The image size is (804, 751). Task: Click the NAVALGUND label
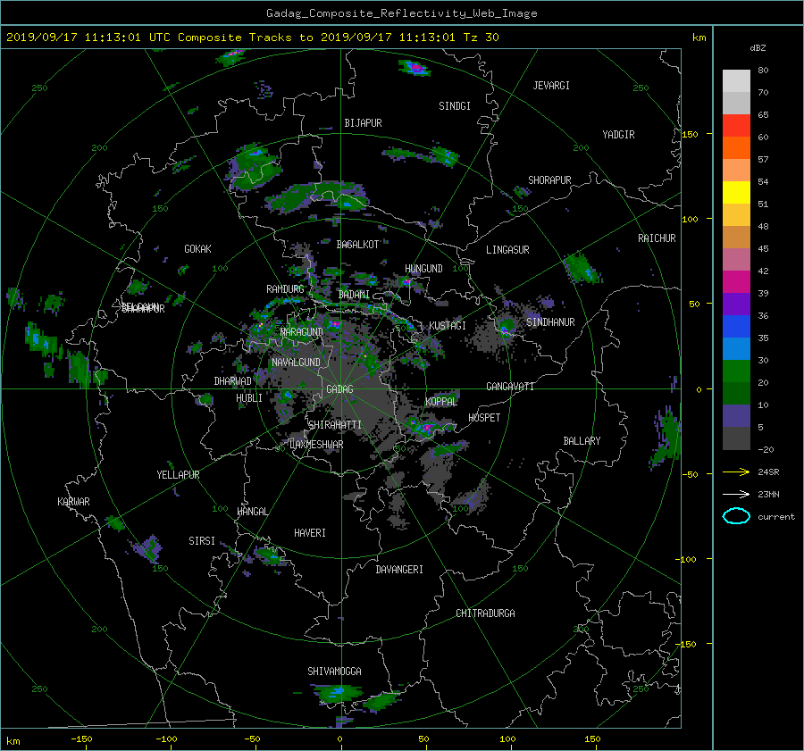296,363
